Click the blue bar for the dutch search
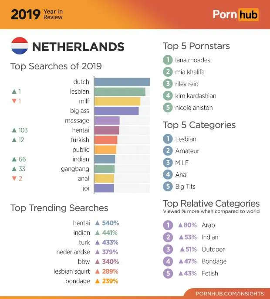 point(121,82)
